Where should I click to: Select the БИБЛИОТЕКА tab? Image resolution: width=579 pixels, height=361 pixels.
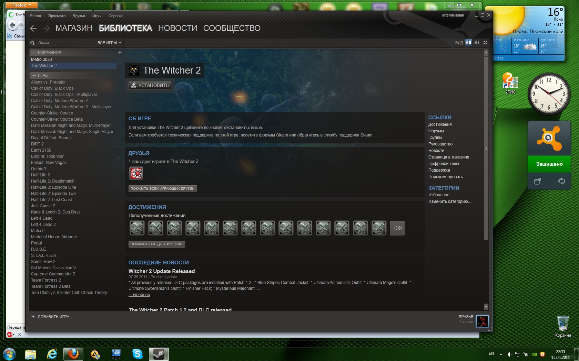click(x=125, y=28)
